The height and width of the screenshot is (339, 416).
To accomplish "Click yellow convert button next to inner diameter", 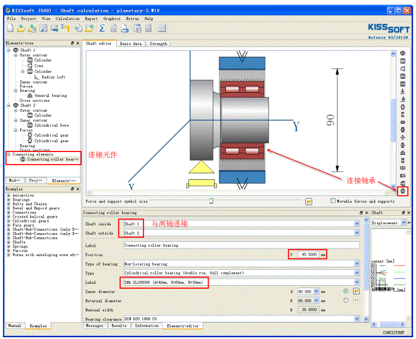I will (x=356, y=291).
